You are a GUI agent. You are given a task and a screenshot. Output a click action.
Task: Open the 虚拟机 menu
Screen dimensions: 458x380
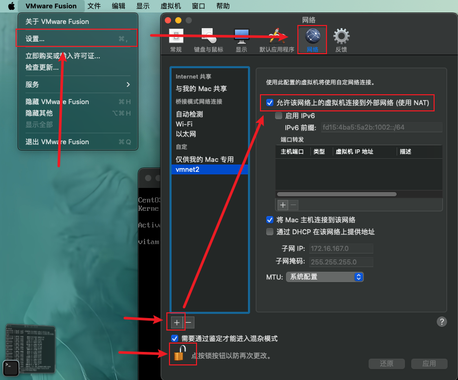click(x=171, y=6)
